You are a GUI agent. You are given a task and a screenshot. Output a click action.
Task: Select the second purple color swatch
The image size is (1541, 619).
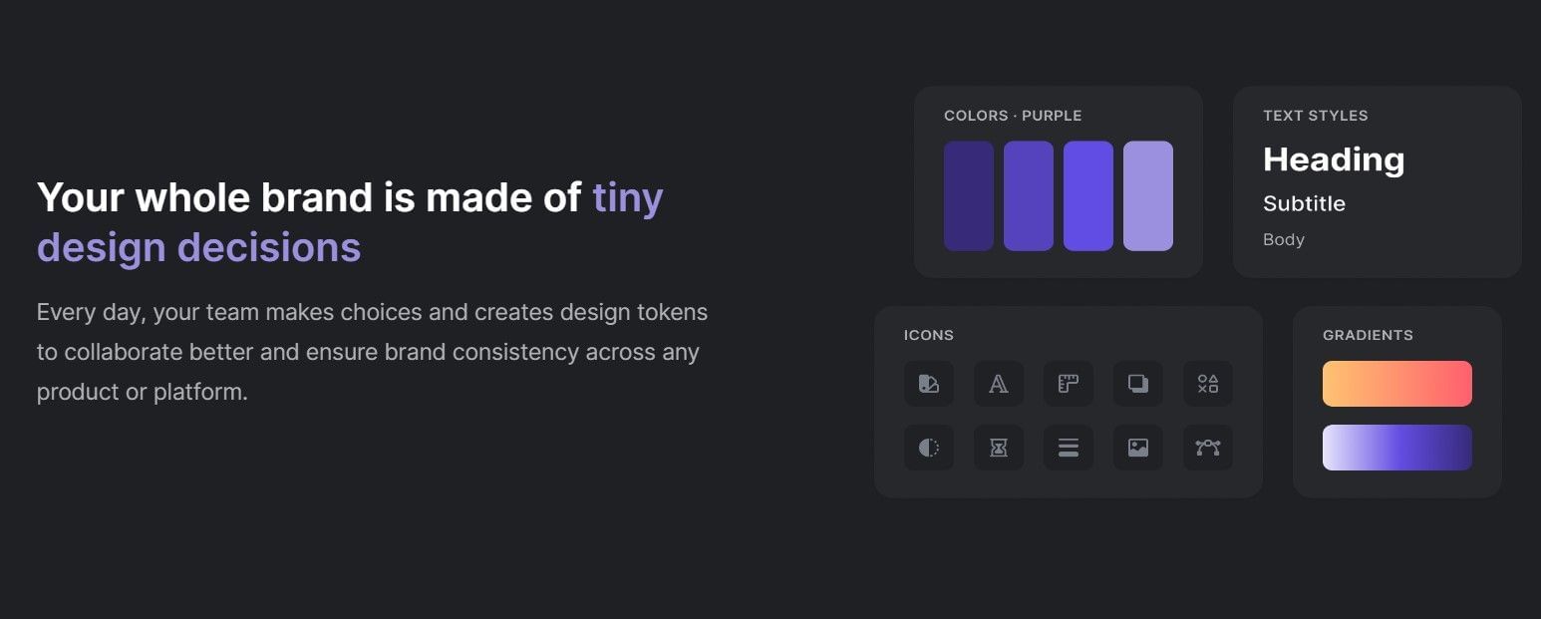tap(1029, 195)
